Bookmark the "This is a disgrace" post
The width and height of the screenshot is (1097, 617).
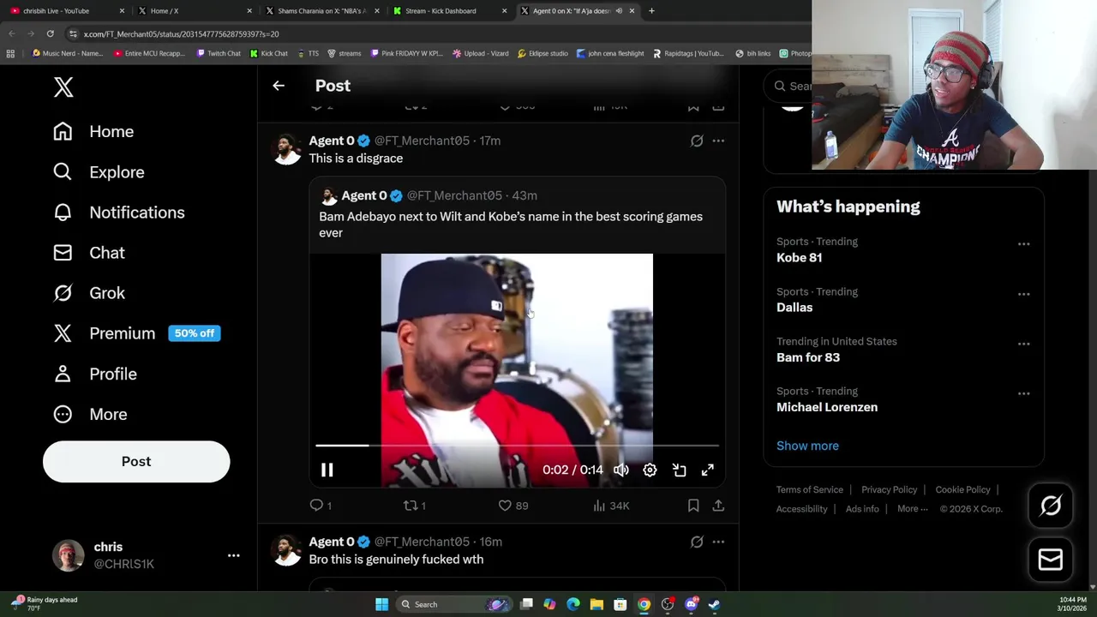(x=693, y=506)
